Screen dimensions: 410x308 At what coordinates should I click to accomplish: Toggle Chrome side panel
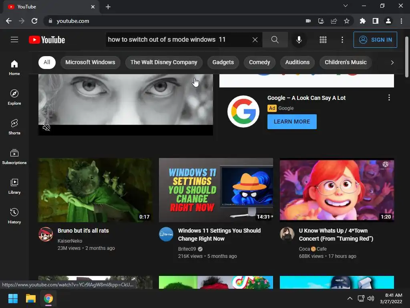(x=376, y=21)
